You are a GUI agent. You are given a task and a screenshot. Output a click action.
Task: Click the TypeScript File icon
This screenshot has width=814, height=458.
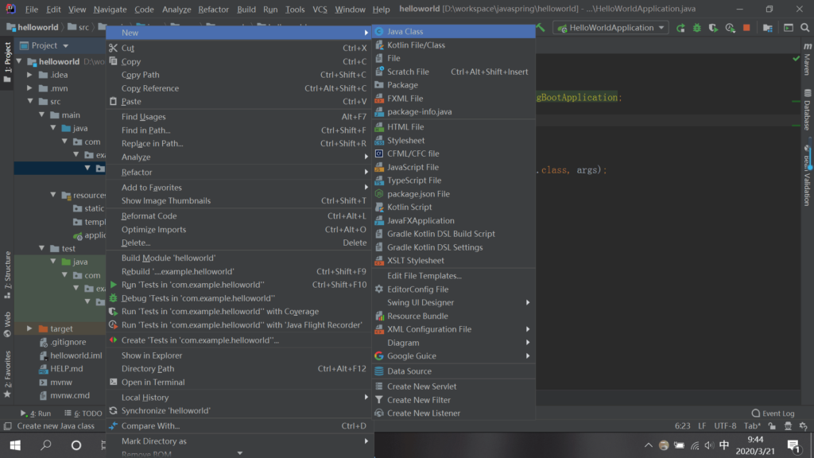tap(379, 180)
